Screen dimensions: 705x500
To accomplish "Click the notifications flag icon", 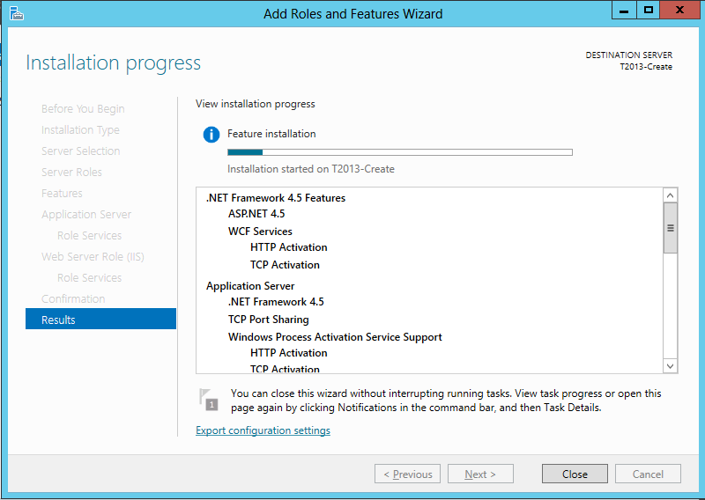I will [207, 399].
